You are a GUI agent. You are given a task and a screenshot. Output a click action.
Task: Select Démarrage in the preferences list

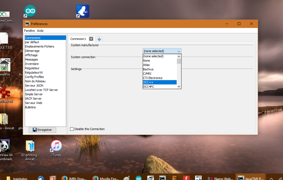point(32,51)
